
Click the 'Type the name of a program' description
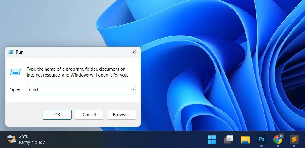point(77,72)
